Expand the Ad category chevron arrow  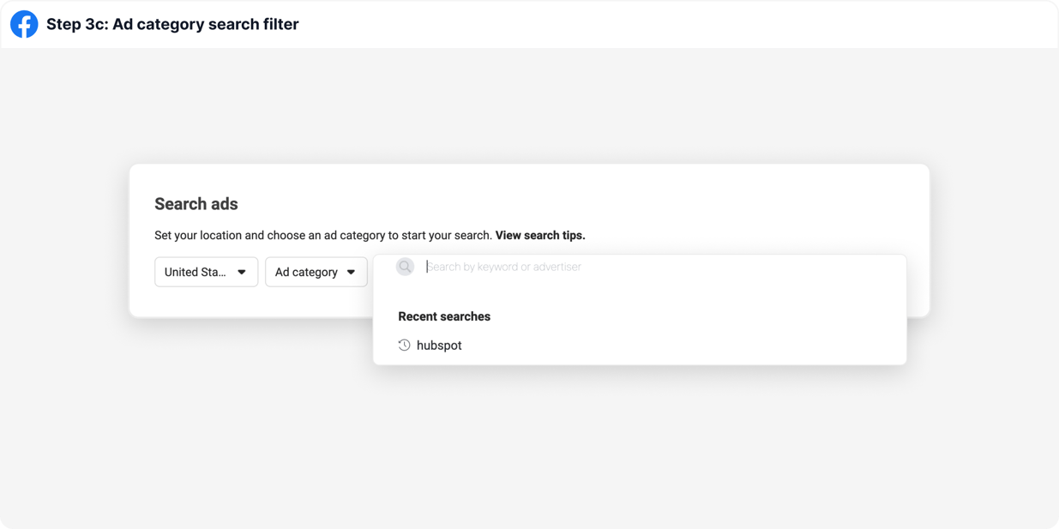click(352, 272)
